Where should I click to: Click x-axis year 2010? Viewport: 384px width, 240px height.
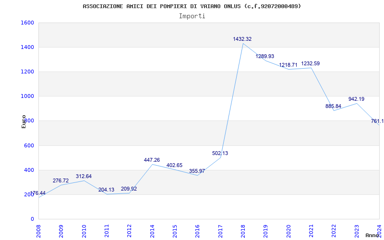click(x=84, y=231)
